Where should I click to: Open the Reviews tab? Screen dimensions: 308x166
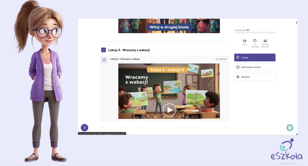click(x=255, y=77)
